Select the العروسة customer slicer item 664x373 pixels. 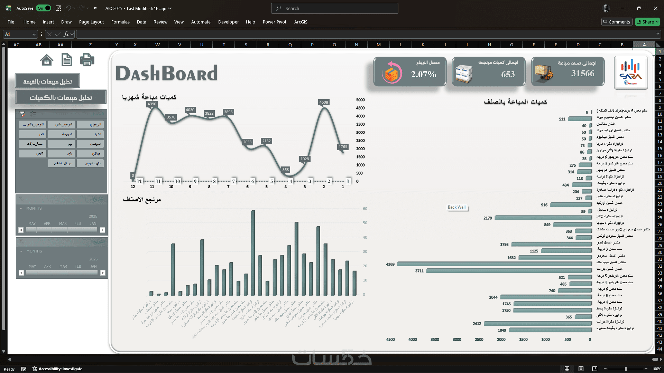coord(62,134)
